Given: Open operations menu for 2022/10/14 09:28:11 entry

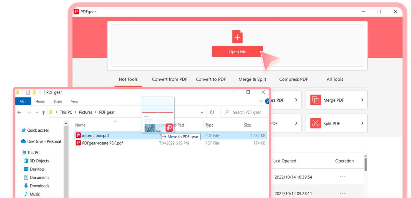Looking at the screenshot, I should tap(343, 194).
